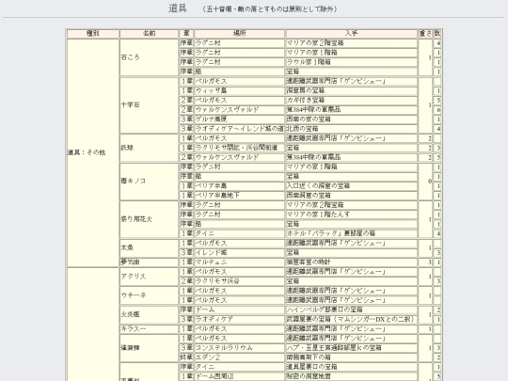This screenshot has height=381, width=508.
Task: Click the 'ホテル「バラック」裏部屋の箱' cell
Action: (x=352, y=233)
